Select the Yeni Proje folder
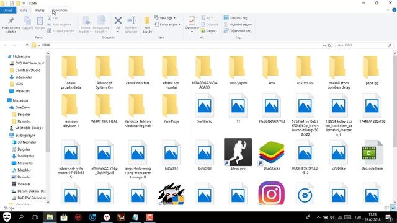Image resolution: width=397 pixels, height=223 pixels. coord(171,109)
